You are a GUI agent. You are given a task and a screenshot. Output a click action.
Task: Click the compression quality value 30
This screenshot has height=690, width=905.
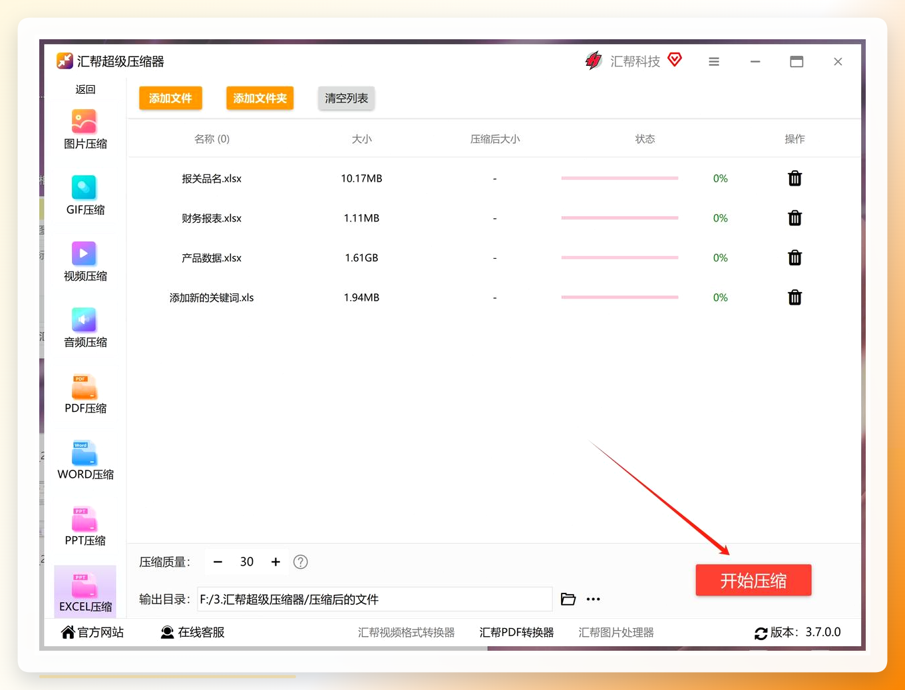pyautogui.click(x=247, y=562)
